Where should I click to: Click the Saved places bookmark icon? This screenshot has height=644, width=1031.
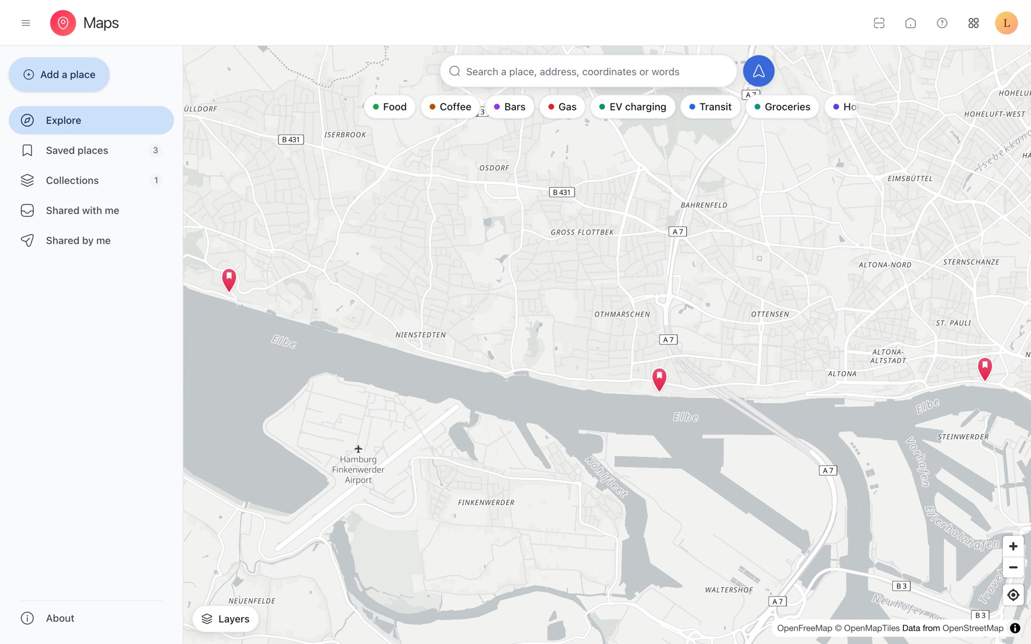pos(27,150)
